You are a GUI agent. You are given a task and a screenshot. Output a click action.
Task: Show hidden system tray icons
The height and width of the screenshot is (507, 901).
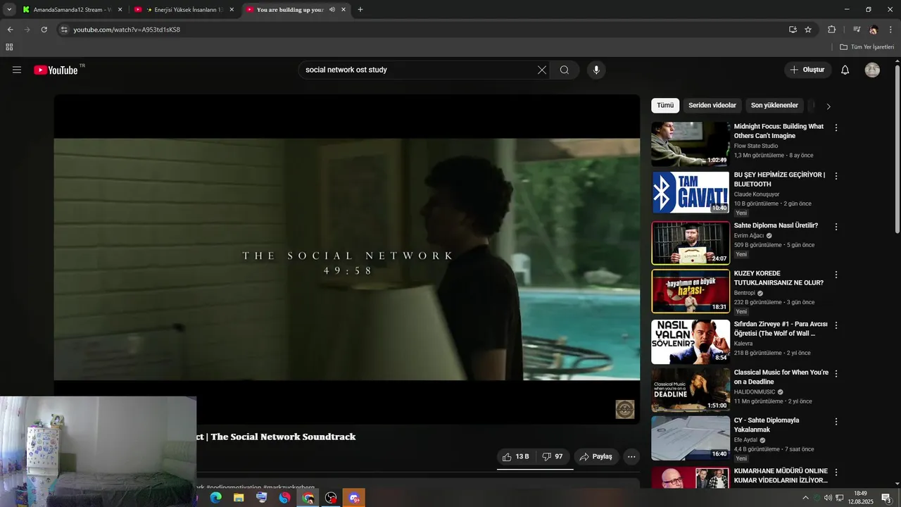coord(805,498)
